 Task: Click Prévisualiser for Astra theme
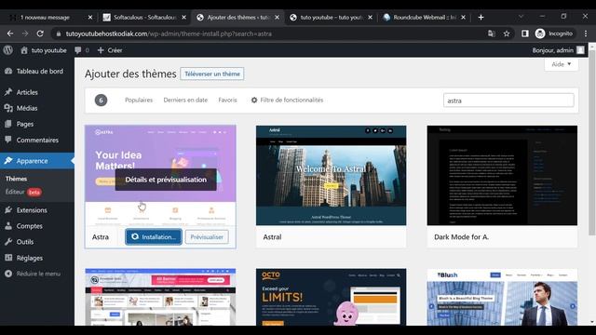(207, 237)
